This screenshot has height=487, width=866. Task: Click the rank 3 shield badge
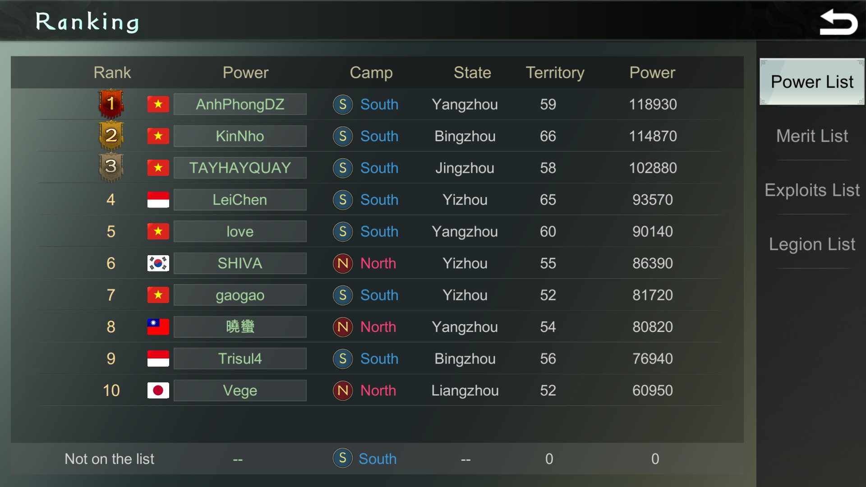pyautogui.click(x=111, y=167)
